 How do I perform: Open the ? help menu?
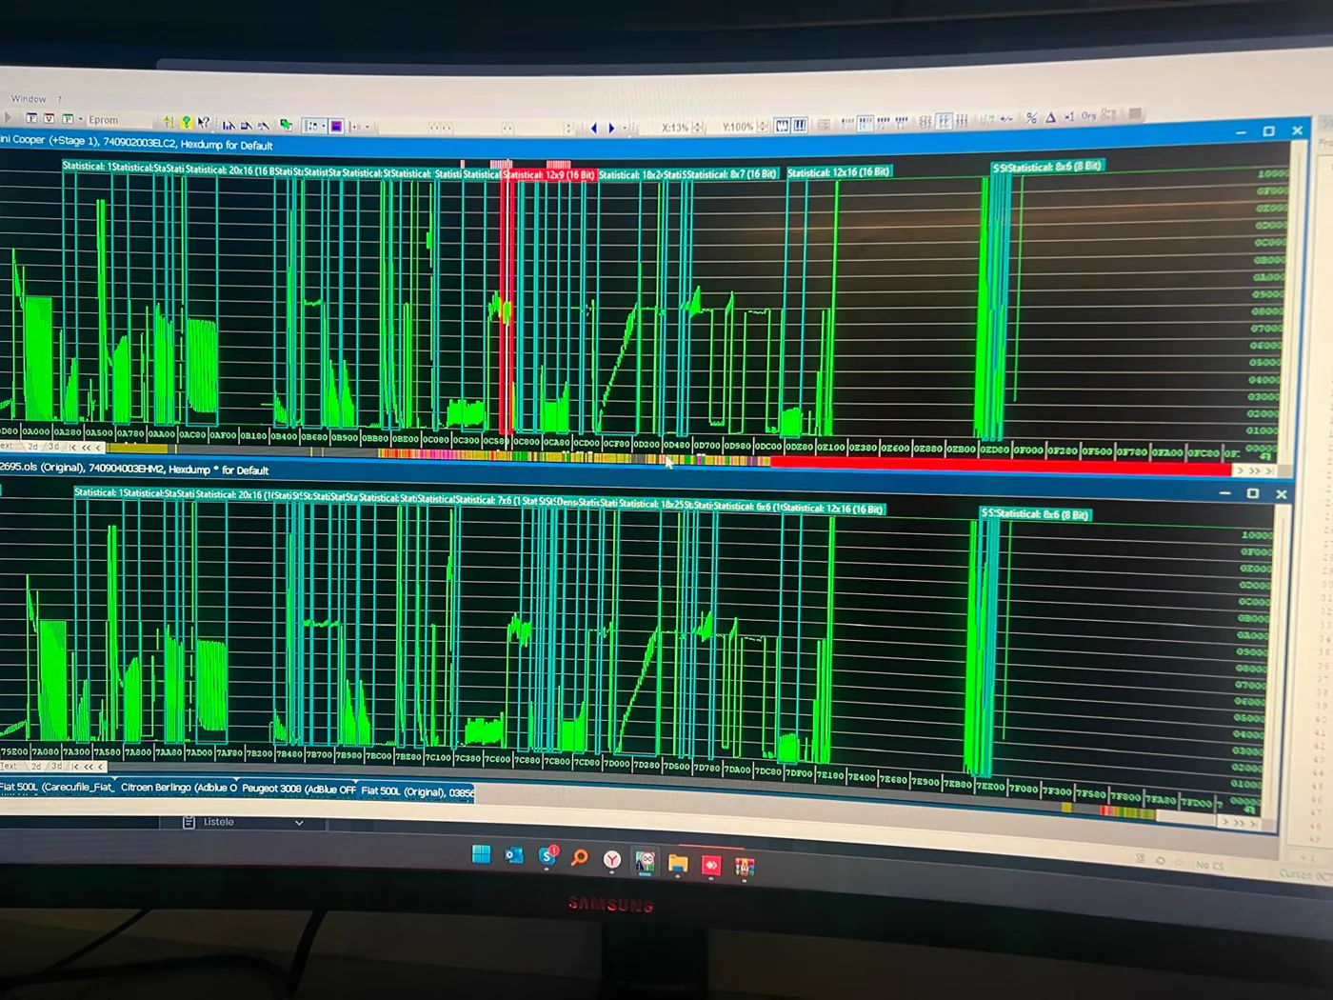[x=59, y=99]
